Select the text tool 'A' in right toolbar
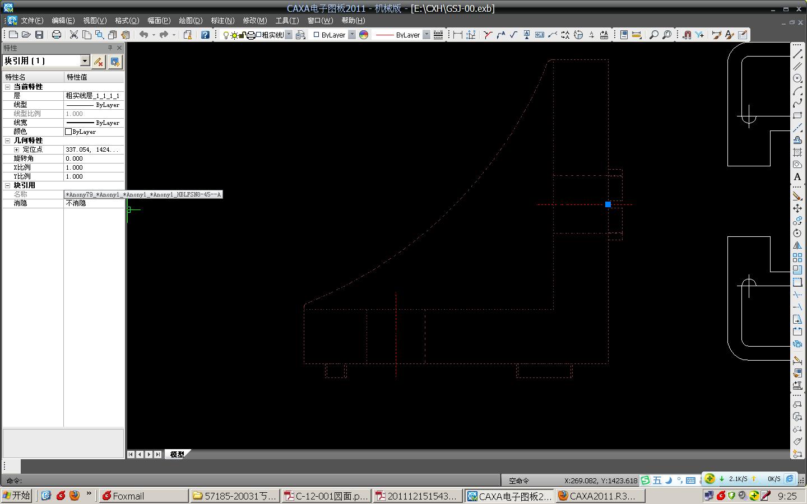 (x=797, y=177)
